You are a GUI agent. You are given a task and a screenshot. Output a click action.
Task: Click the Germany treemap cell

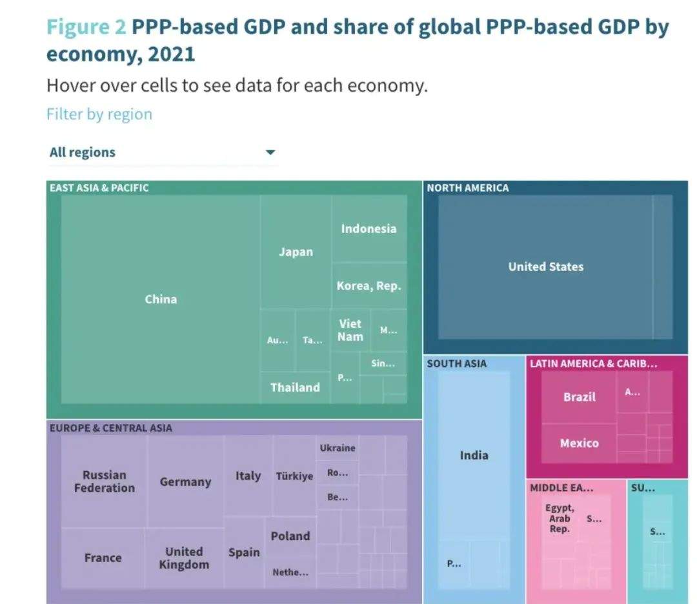point(185,482)
